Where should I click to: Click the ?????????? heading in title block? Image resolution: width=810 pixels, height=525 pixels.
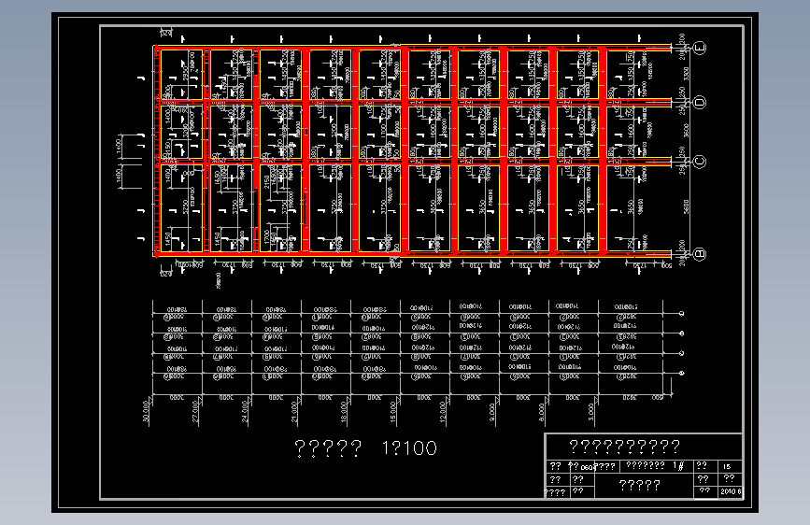coord(624,446)
